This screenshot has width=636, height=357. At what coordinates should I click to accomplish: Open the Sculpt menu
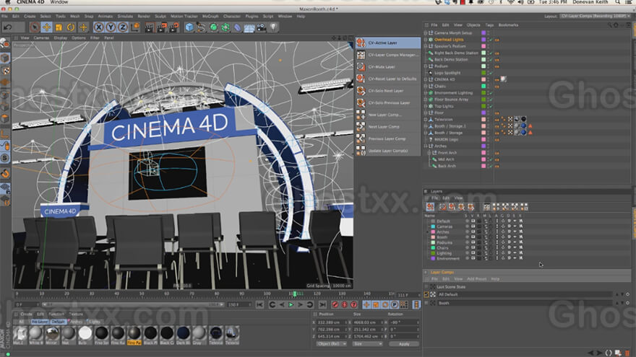[x=160, y=16]
